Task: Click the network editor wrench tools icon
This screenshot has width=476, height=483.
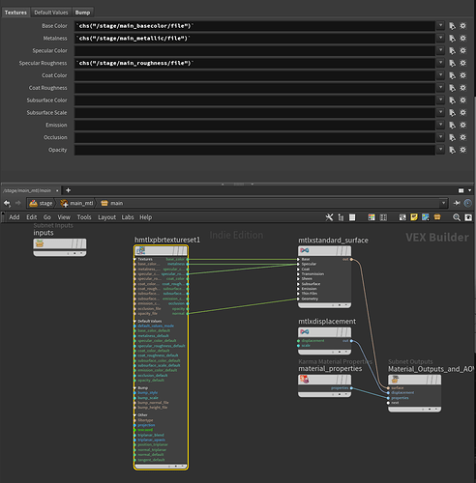Action: point(329,217)
